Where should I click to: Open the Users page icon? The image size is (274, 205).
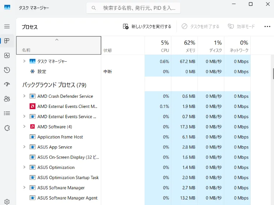(x=7, y=99)
